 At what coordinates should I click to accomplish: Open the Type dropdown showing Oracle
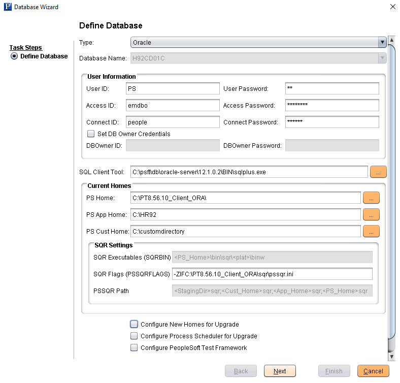pyautogui.click(x=258, y=42)
